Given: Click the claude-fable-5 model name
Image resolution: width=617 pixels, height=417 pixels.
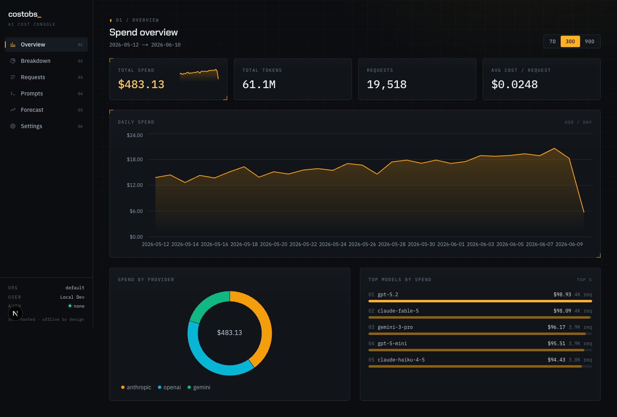Looking at the screenshot, I should click(398, 311).
